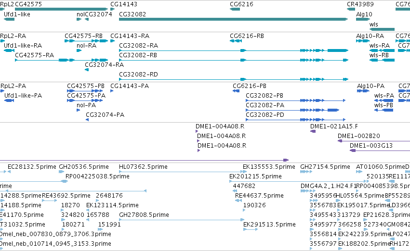Image resolution: width=410 pixels, height=251 pixels.
Task: Select the Ufd1-like gene label
Action: tap(17, 14)
